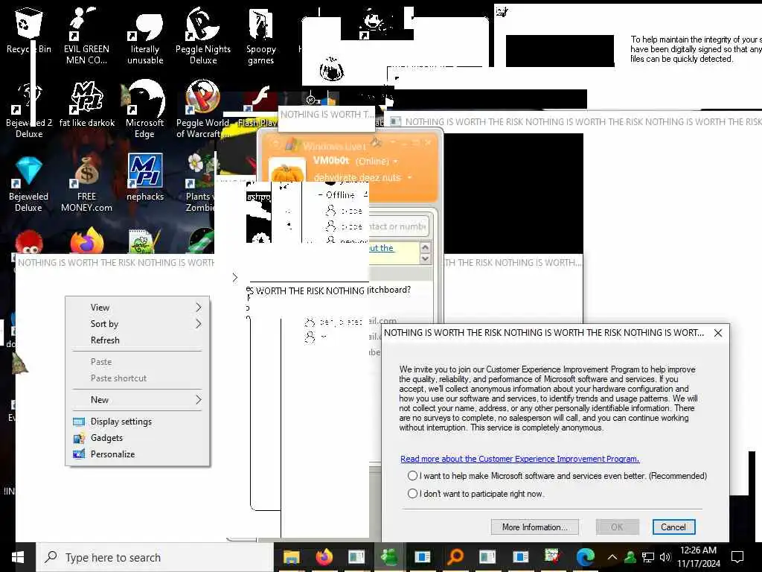Open Gadgets from the context menu
762x572 pixels.
point(138,438)
